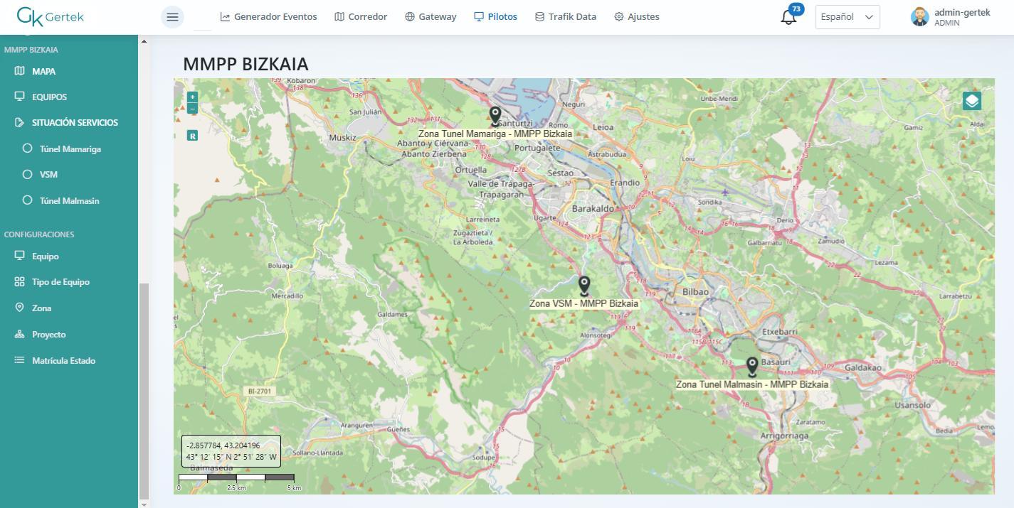Zoom in the map with plus button
This screenshot has width=1014, height=508.
[192, 97]
